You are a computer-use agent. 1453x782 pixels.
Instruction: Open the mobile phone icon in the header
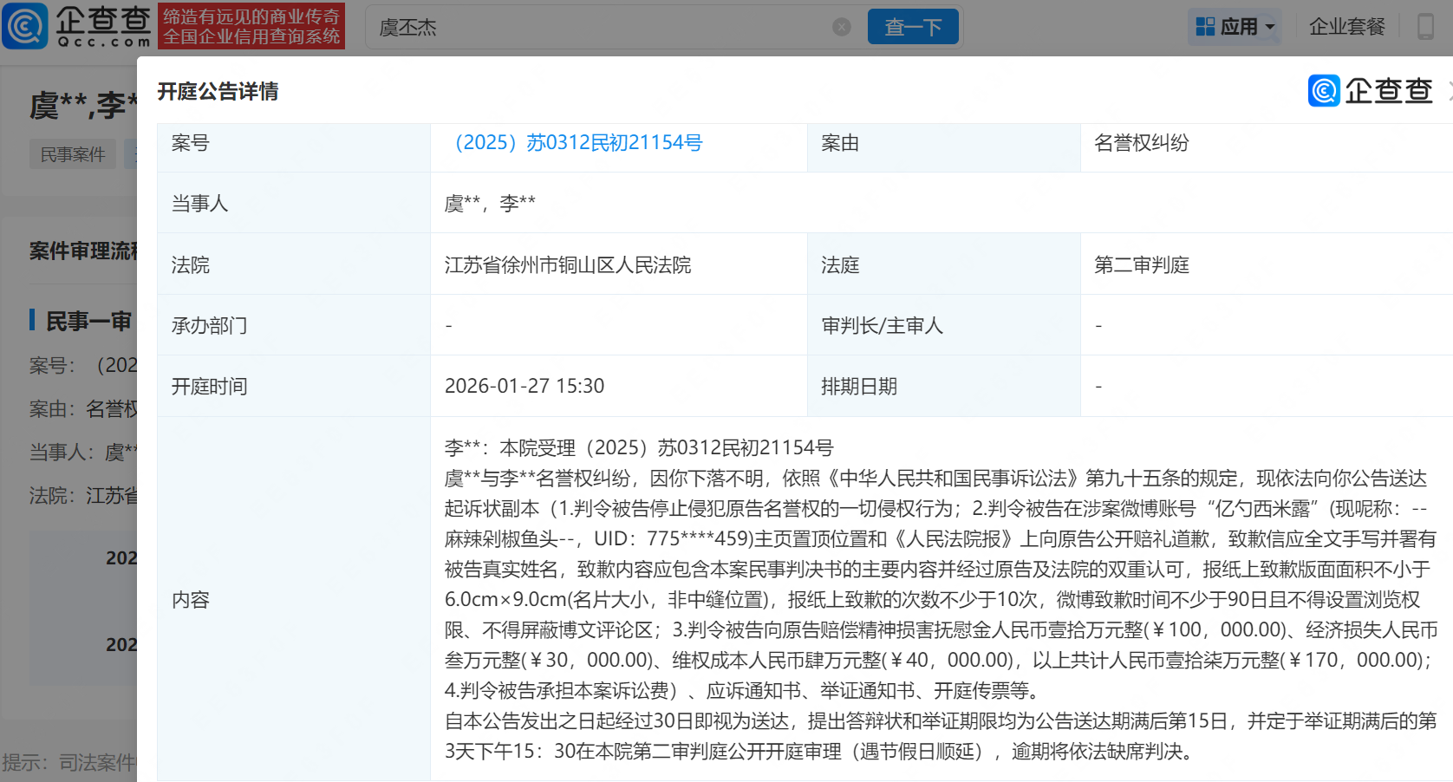click(x=1425, y=27)
